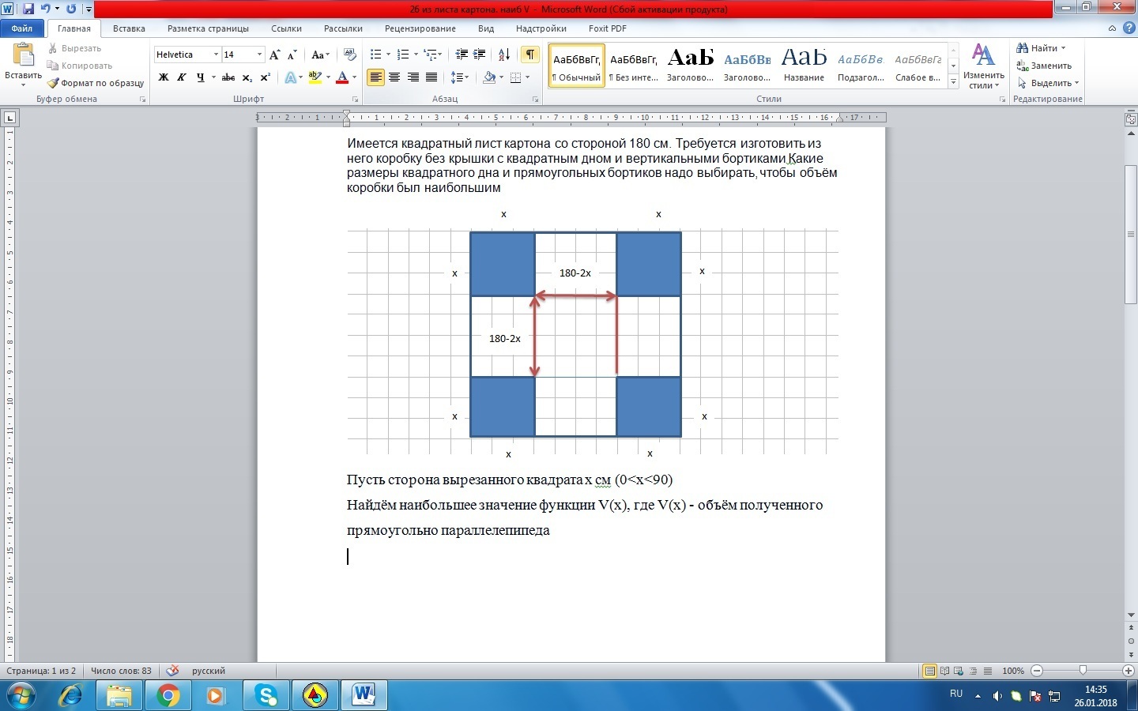
Task: Open the font size 14 dropdown
Action: pyautogui.click(x=259, y=55)
